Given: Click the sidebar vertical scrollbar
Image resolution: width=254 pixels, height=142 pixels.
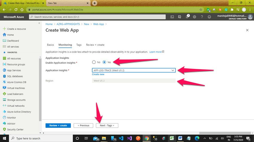Looking at the screenshot, I should pos(40,89).
